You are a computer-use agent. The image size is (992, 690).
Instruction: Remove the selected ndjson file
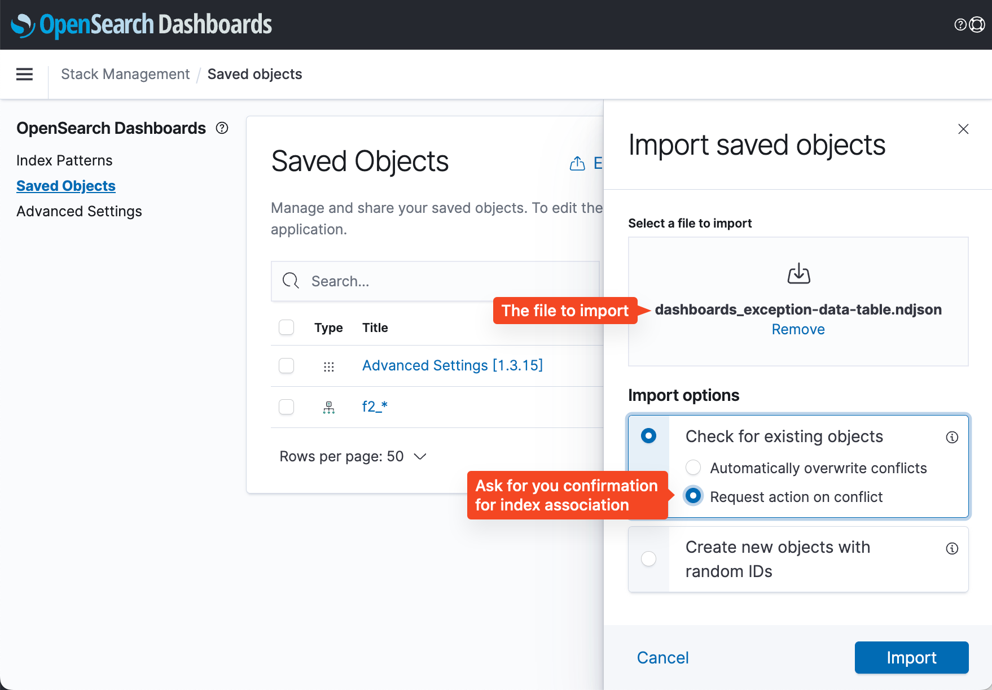click(x=798, y=329)
